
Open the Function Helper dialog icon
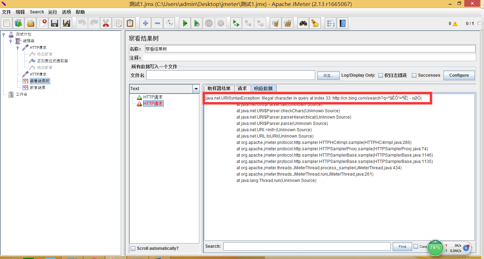point(330,24)
